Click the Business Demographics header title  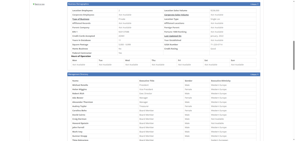(x=78, y=4)
